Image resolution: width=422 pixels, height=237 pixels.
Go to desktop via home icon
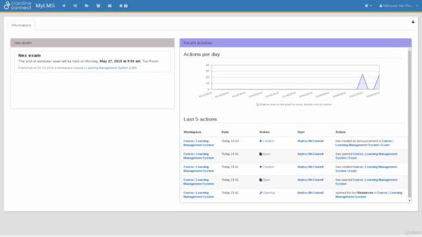coord(64,6)
